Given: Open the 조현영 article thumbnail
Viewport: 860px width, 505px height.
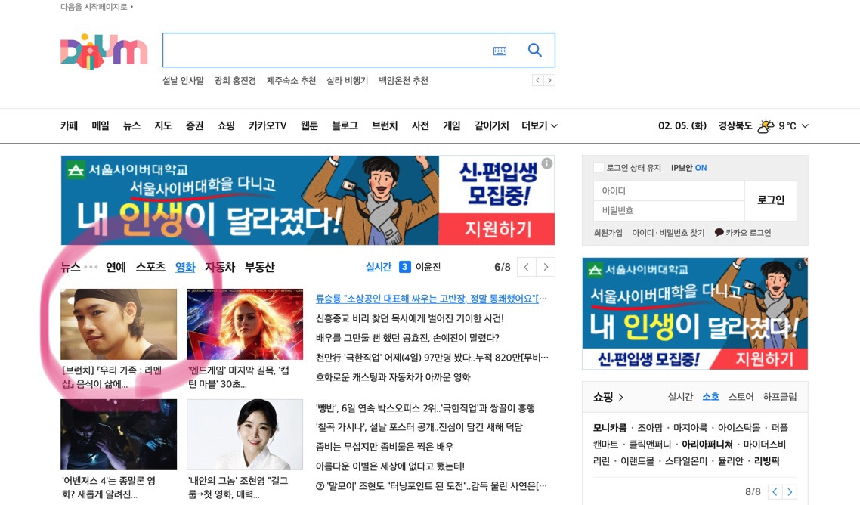Looking at the screenshot, I should click(245, 434).
